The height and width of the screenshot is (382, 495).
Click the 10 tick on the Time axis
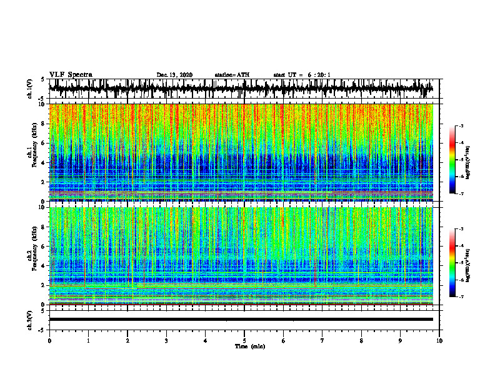[439, 341]
